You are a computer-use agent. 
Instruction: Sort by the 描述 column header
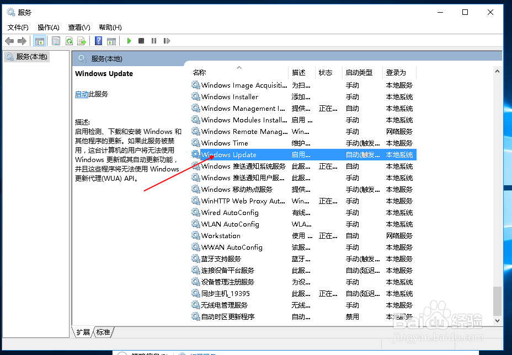pyautogui.click(x=302, y=72)
